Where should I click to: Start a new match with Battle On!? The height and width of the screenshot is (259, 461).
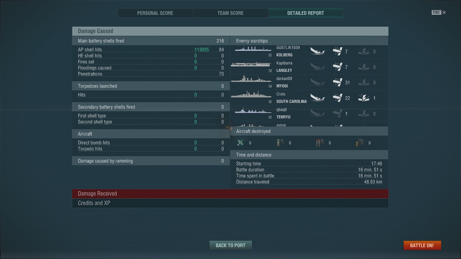point(422,245)
